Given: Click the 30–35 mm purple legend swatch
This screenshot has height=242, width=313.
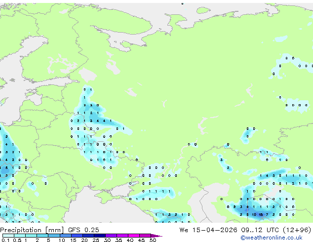Looking at the screenshot, I should pyautogui.click(x=111, y=236).
